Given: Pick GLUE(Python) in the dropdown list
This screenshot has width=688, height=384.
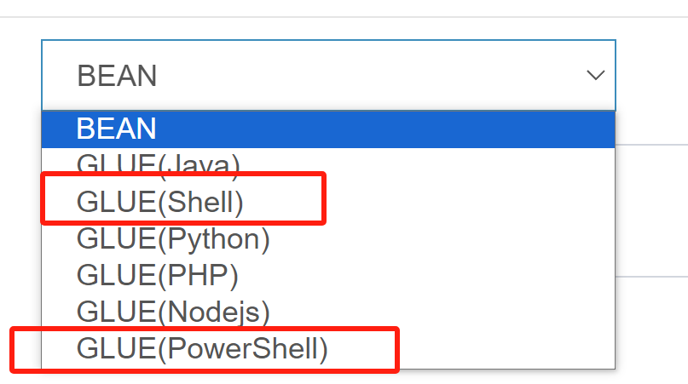Looking at the screenshot, I should tap(173, 238).
